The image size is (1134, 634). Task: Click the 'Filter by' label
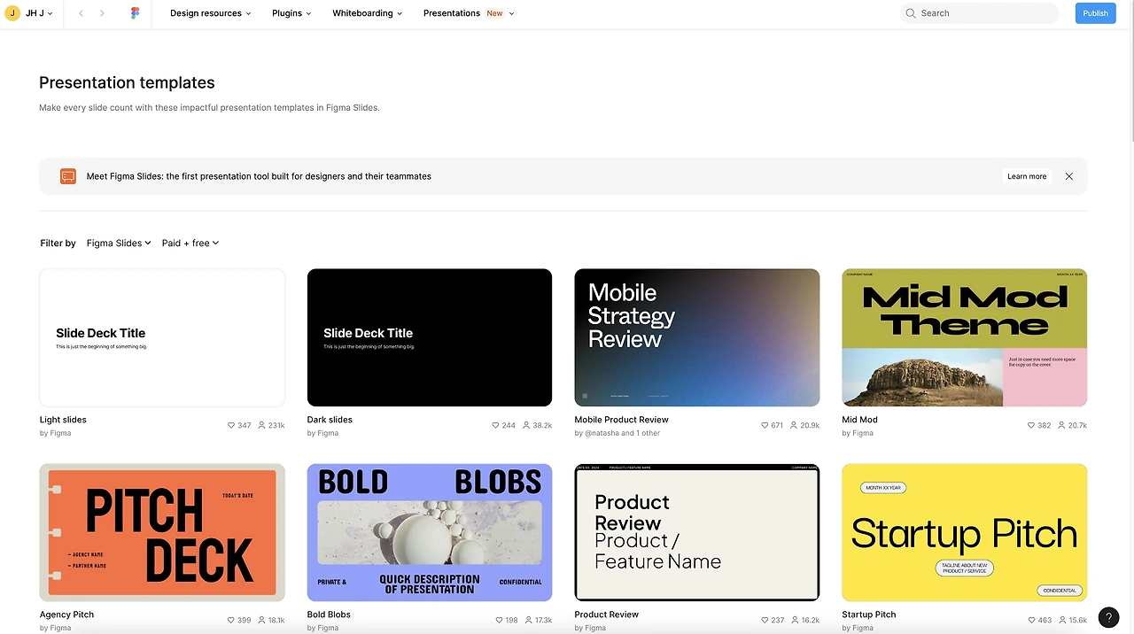coord(58,243)
